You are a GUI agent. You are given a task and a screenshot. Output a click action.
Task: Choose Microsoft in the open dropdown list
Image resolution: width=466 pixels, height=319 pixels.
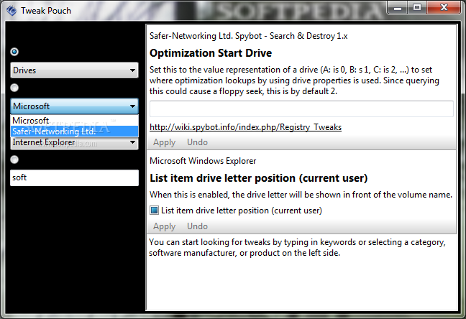pos(74,120)
